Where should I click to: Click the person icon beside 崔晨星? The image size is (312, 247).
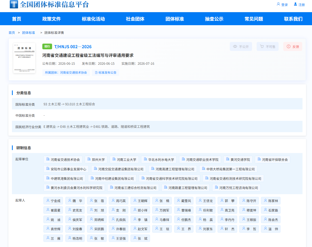48,210
